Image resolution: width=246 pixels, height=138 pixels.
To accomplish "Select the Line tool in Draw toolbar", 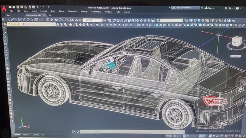I will [5, 30].
